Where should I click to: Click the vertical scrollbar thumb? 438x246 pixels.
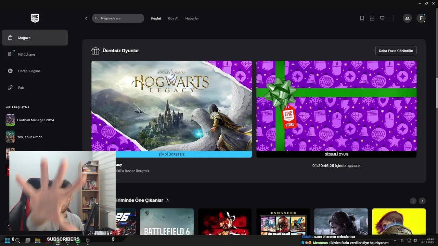pos(437,93)
